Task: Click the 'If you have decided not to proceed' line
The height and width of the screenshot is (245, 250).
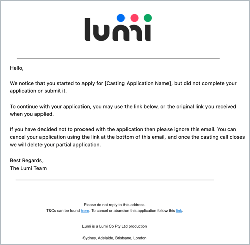Action: pos(123,129)
